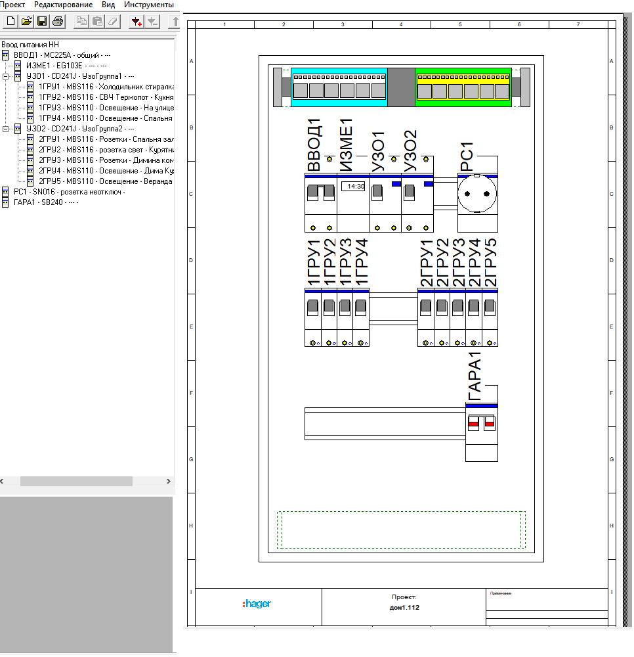The image size is (634, 657).
Task: Click the ИЗМЕ1 timer module in the diagram
Action: 353,202
